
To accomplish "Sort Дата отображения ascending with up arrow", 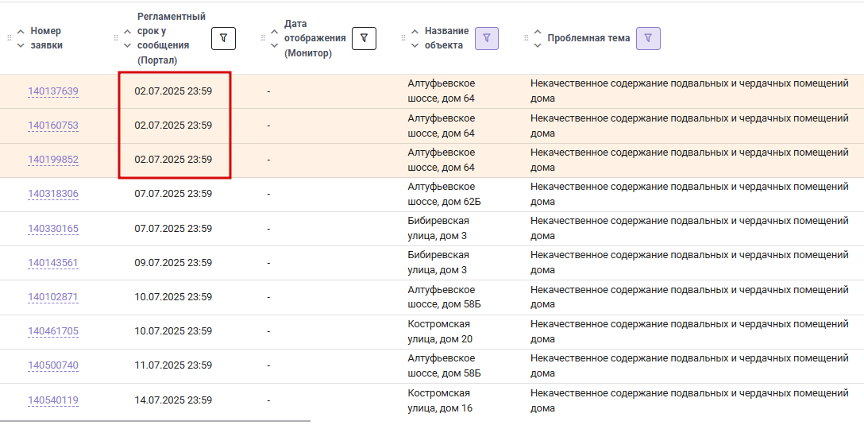I will pos(275,32).
